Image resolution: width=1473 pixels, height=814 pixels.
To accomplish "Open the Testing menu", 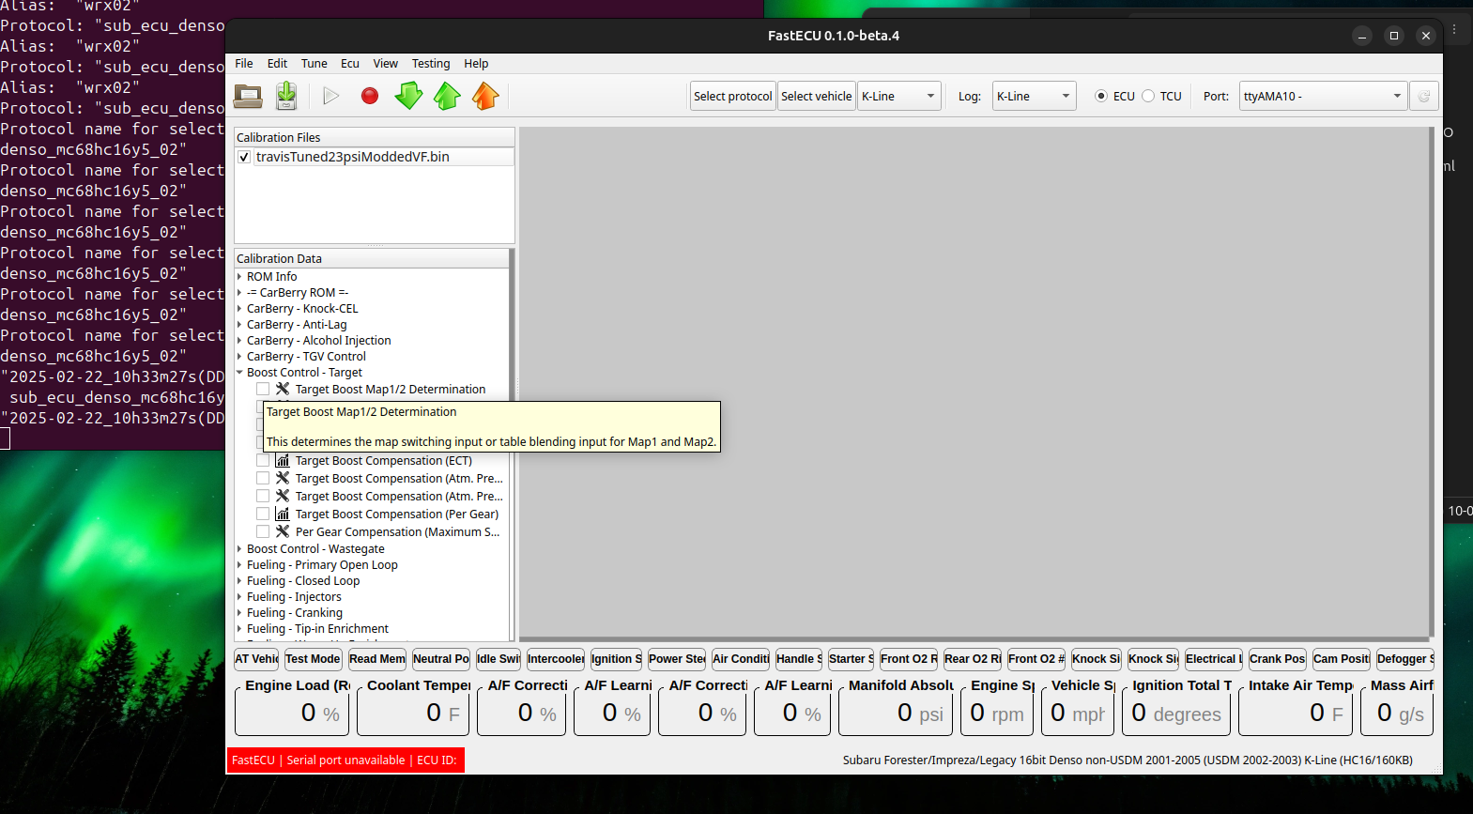I will (431, 64).
